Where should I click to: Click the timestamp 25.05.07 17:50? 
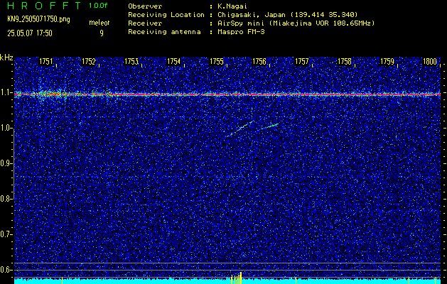[30, 33]
